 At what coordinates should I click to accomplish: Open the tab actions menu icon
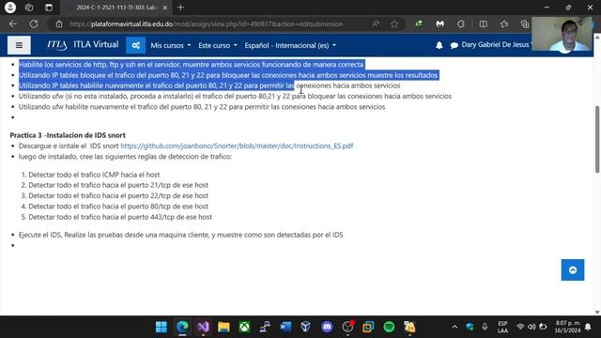(x=49, y=8)
